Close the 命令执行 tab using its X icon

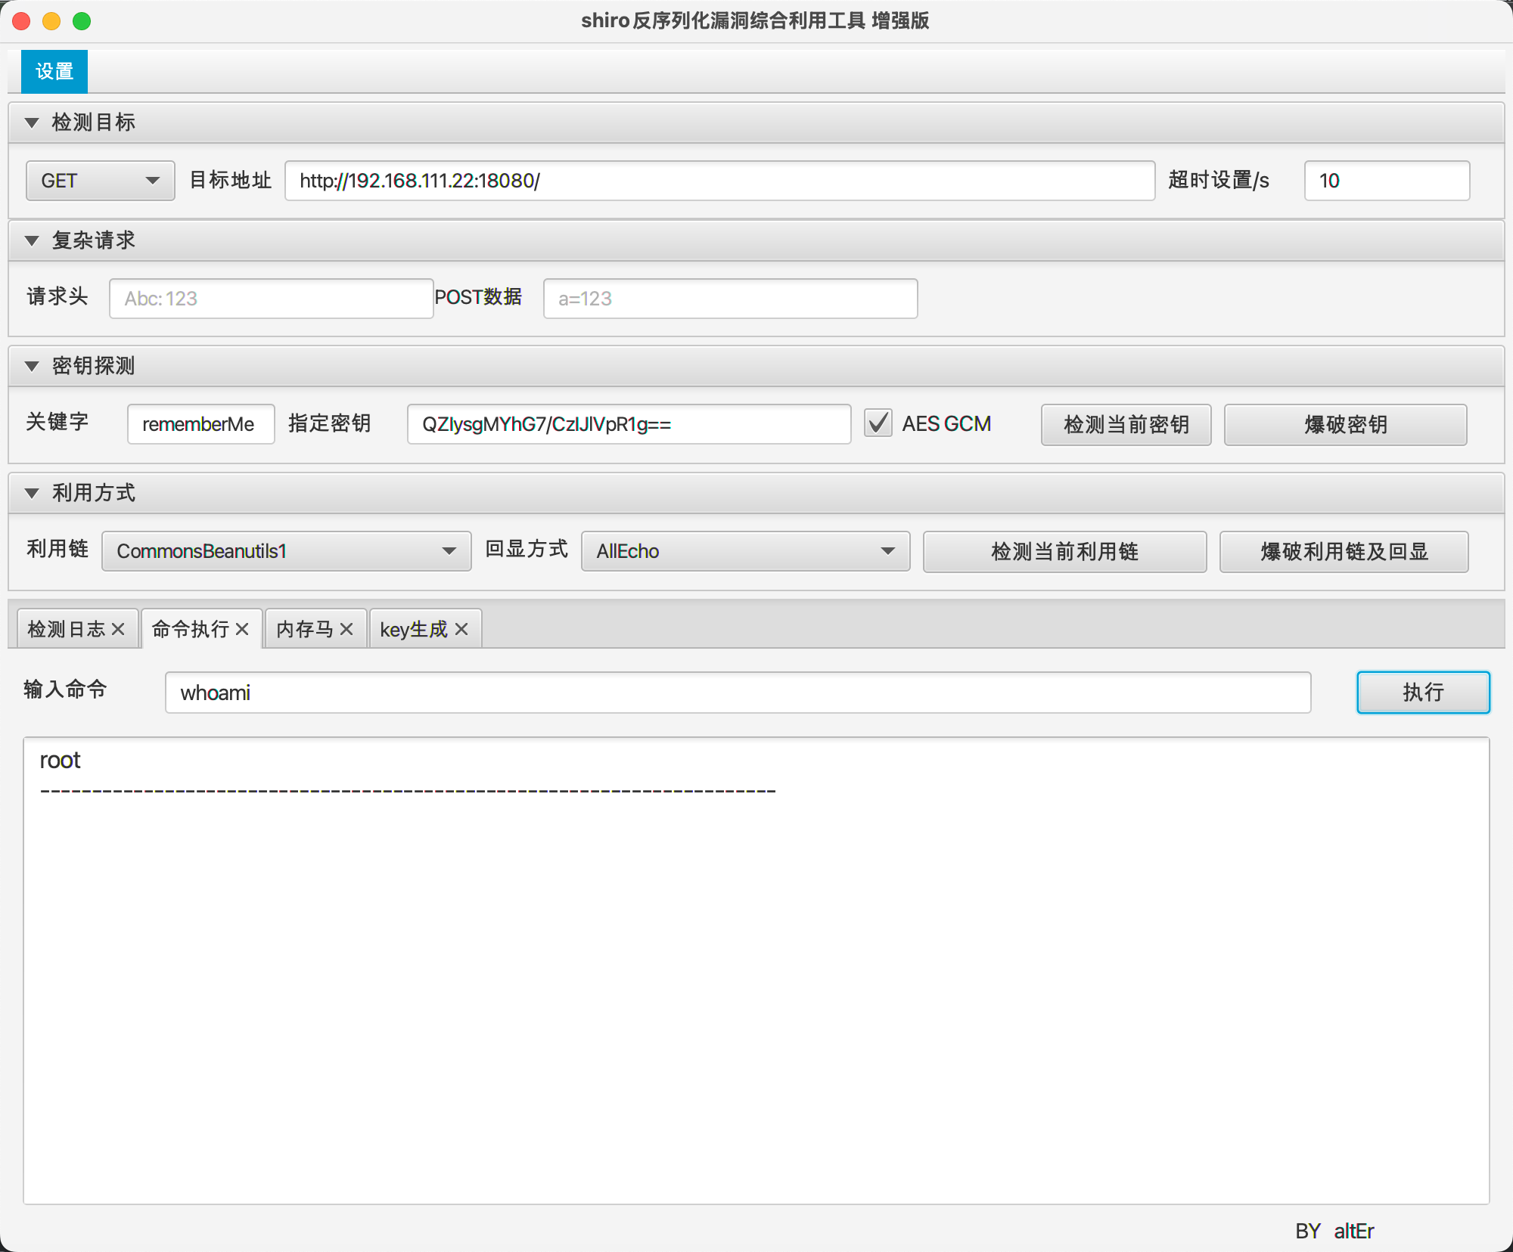[242, 629]
